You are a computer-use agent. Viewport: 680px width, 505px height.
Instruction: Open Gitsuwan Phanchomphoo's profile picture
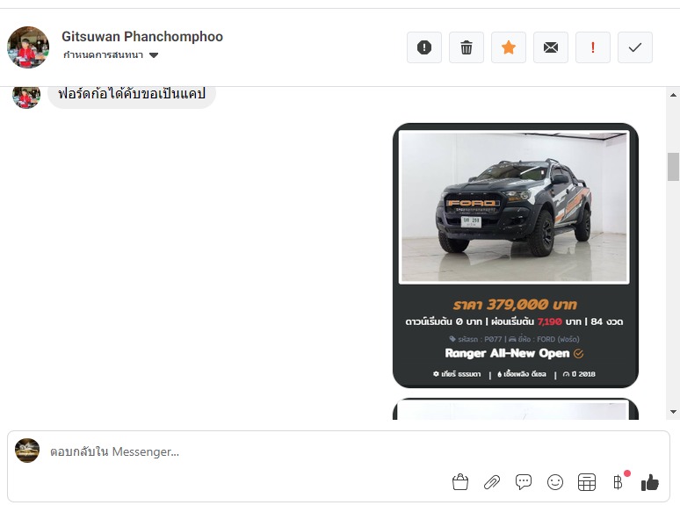tap(28, 47)
